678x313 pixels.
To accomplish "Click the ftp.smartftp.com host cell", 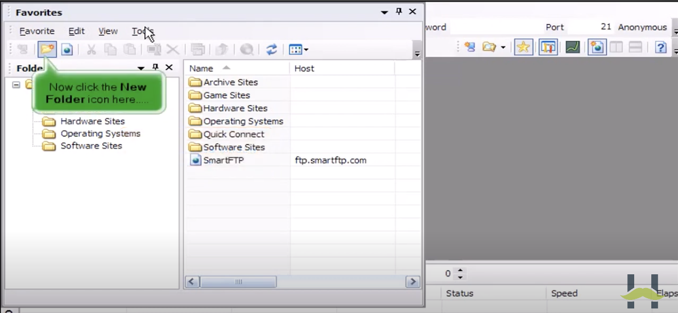I will (x=331, y=160).
